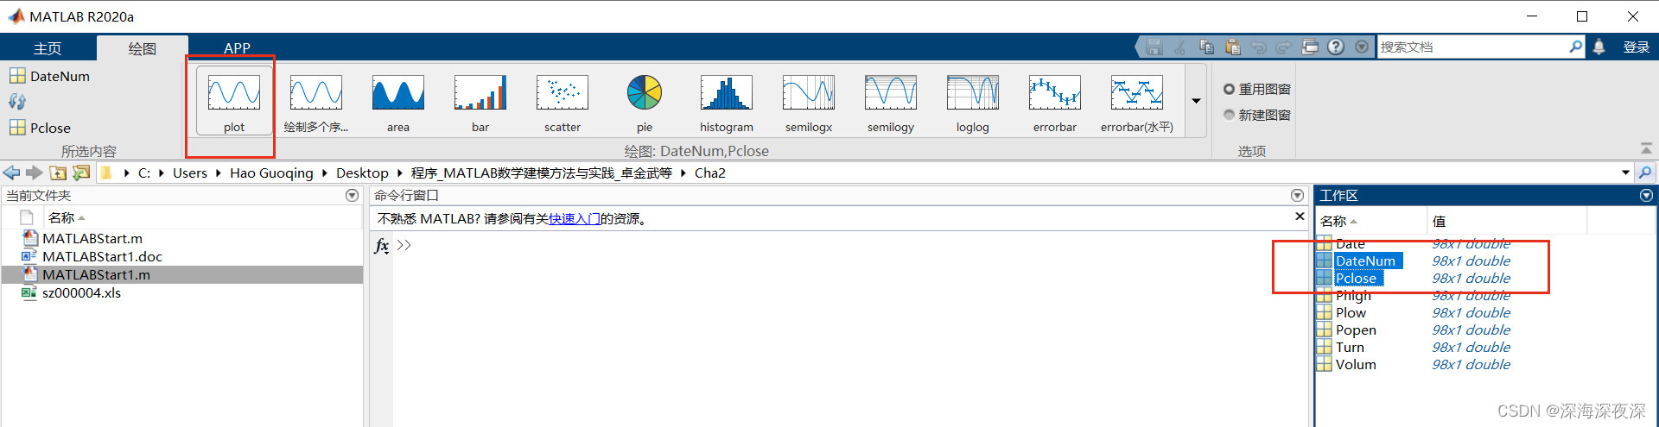1659x427 pixels.
Task: Select the semilogx plot type
Action: coord(809,101)
